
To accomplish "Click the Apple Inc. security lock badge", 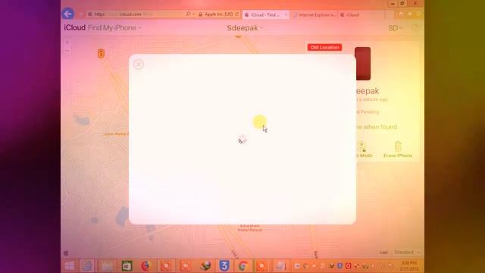I will pos(216,14).
